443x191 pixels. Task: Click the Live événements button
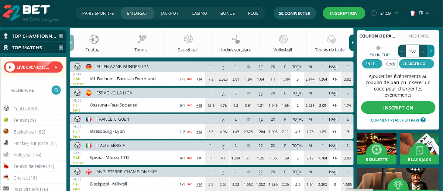point(34,67)
